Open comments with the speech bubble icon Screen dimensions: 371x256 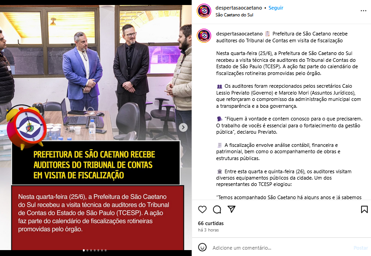[217, 210]
